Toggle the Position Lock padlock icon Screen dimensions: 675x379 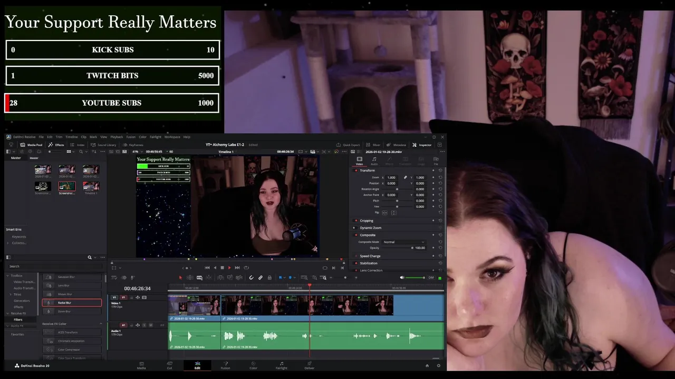pyautogui.click(x=269, y=277)
